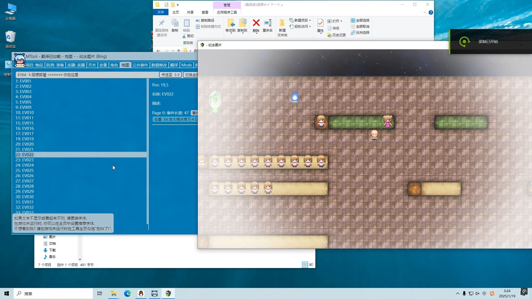532x299 pixels.
Task: Switch Explorer to large icons view
Action: coord(311,265)
